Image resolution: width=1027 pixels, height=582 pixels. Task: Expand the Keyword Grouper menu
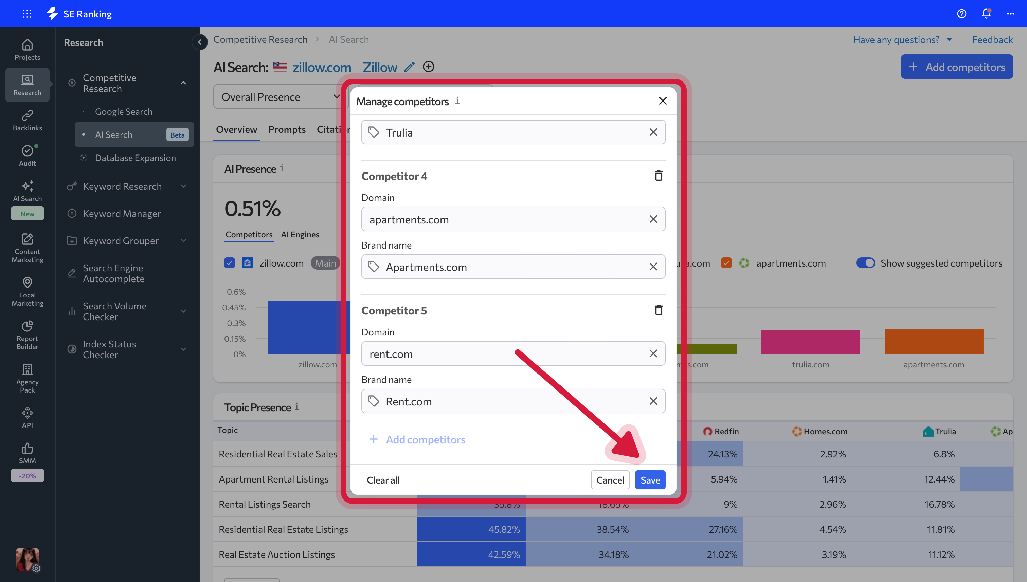183,241
